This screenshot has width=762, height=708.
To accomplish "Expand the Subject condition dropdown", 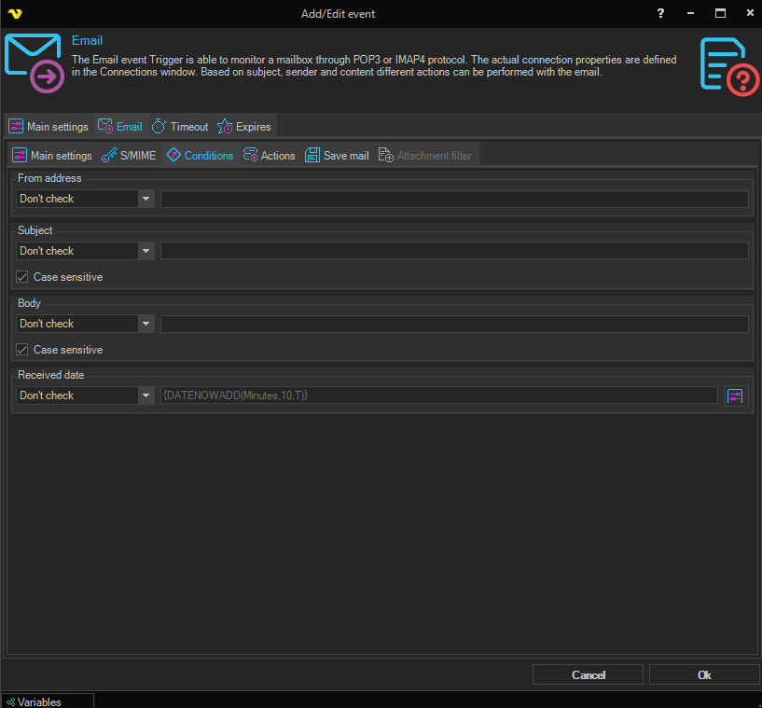I will click(145, 251).
